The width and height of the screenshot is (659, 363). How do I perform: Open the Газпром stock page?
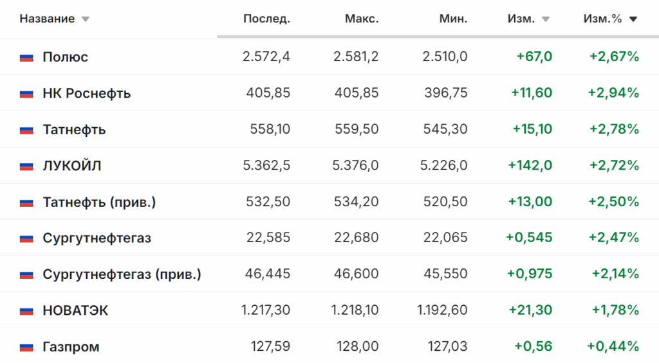point(71,347)
